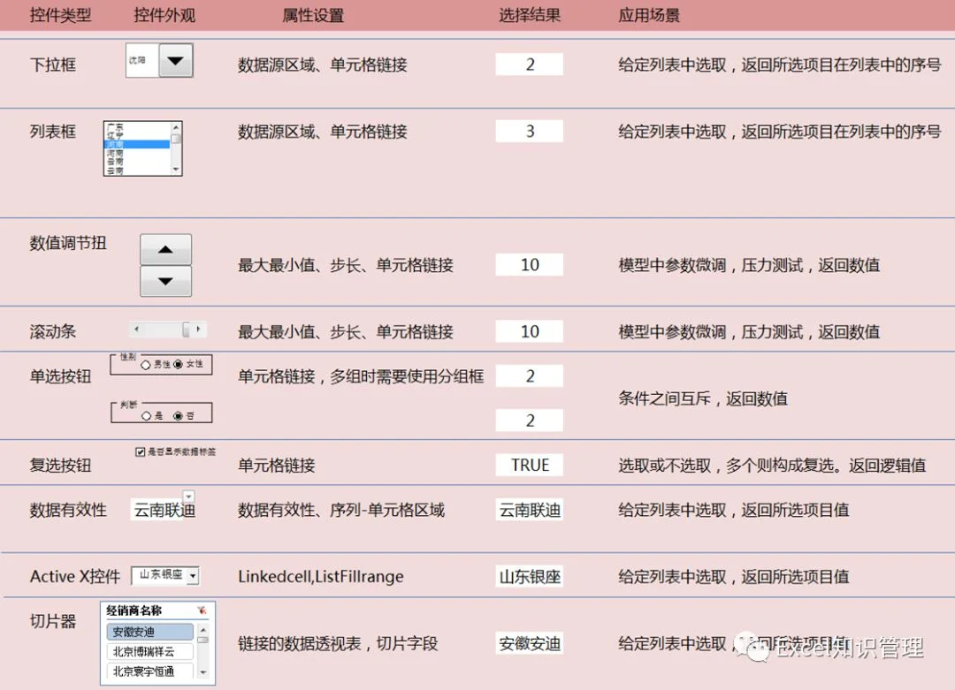Click the 数值调节钮 row label
The width and height of the screenshot is (955, 690).
coord(68,243)
